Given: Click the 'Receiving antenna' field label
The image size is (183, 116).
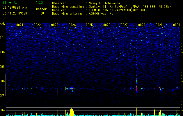Looking at the screenshot, I should (x=67, y=14).
